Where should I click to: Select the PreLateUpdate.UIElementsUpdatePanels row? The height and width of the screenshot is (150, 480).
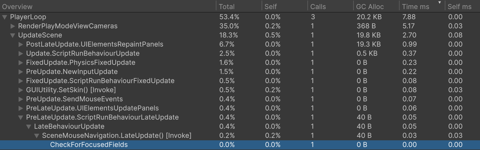click(x=92, y=108)
